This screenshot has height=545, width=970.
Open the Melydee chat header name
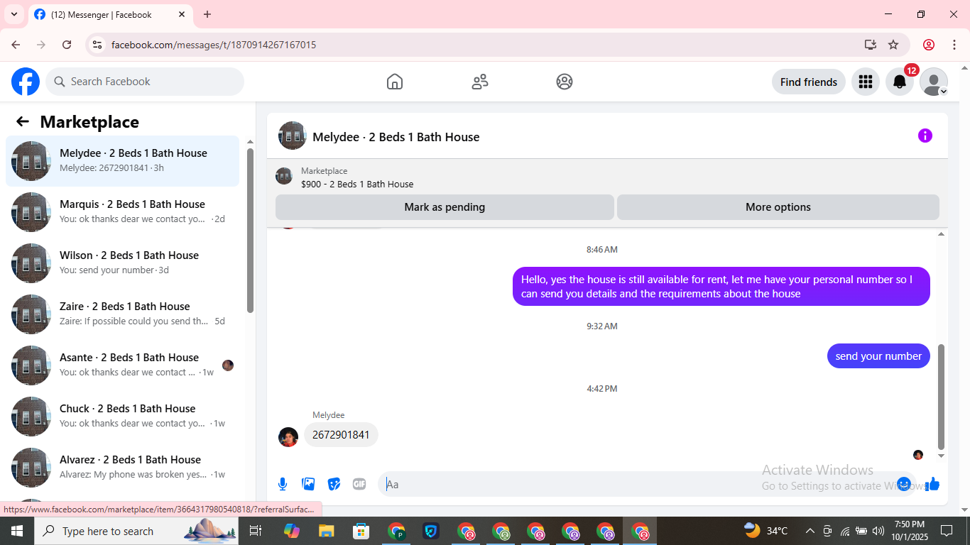396,137
